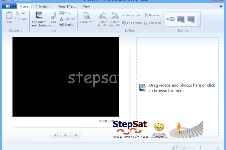This screenshot has height=150, width=226.
Task: Open the Movie Maker application menu button
Action: coord(9,6)
